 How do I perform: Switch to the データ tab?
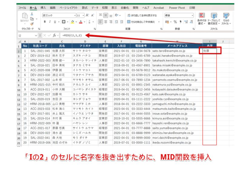click(x=95, y=8)
